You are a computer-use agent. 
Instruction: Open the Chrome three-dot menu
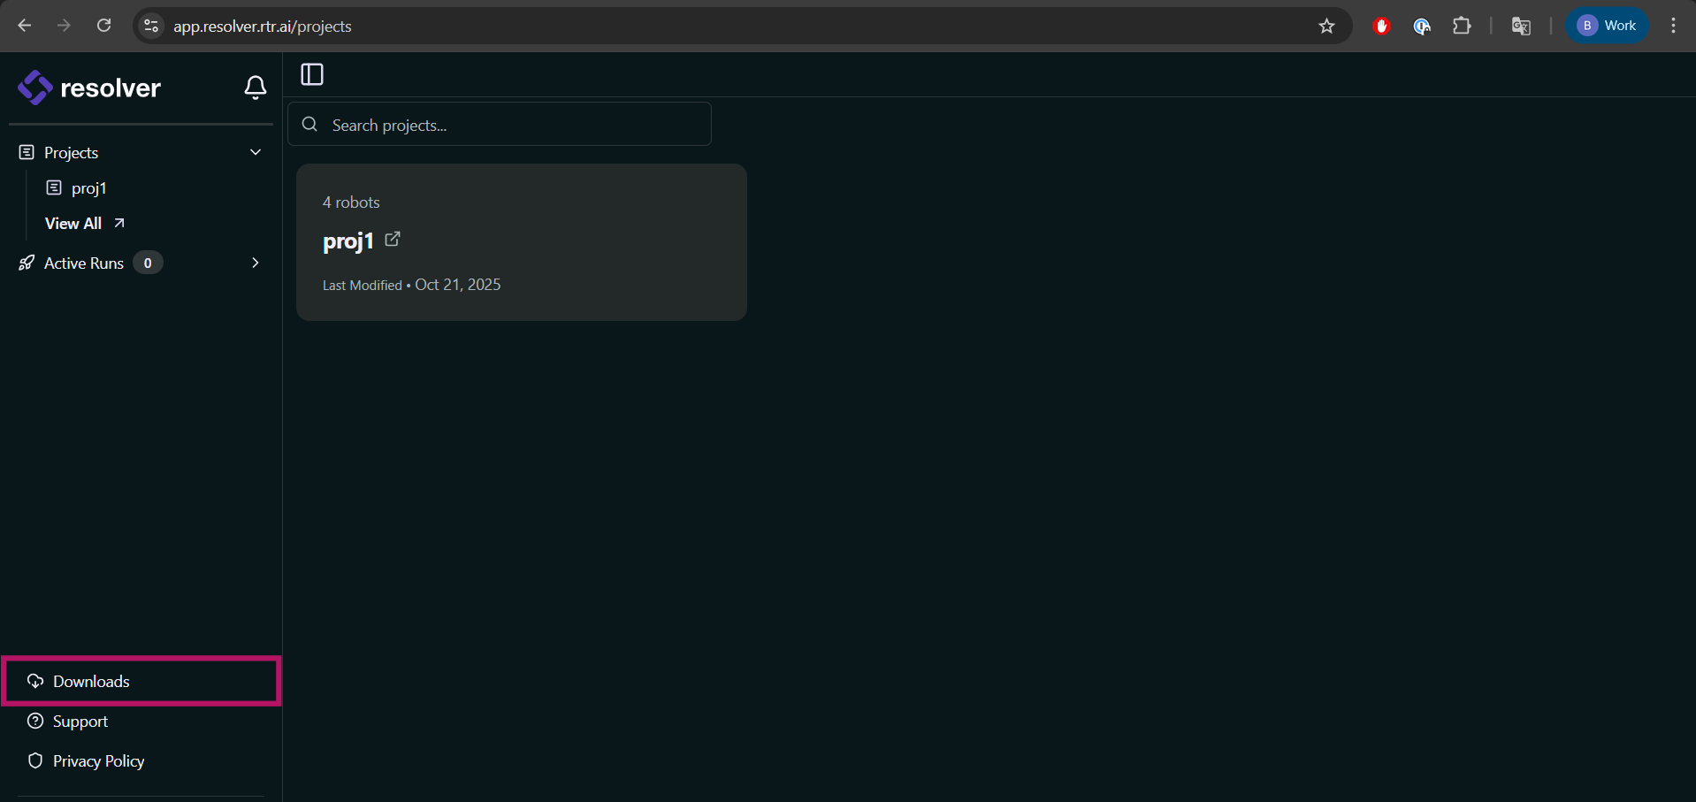(x=1673, y=26)
